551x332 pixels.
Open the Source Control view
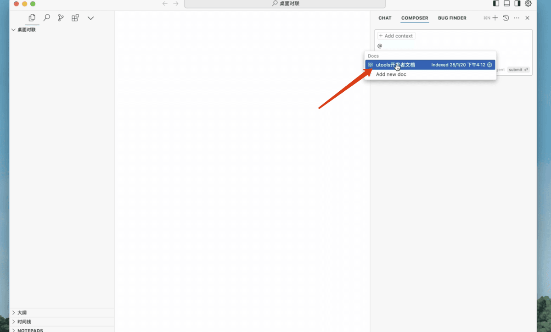coord(61,18)
